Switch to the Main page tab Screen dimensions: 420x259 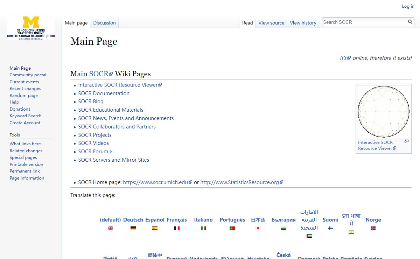point(76,23)
